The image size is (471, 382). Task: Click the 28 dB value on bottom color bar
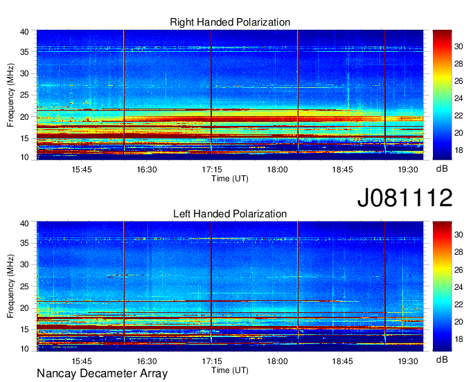point(459,252)
